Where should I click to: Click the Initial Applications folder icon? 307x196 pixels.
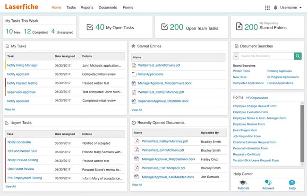134,74
